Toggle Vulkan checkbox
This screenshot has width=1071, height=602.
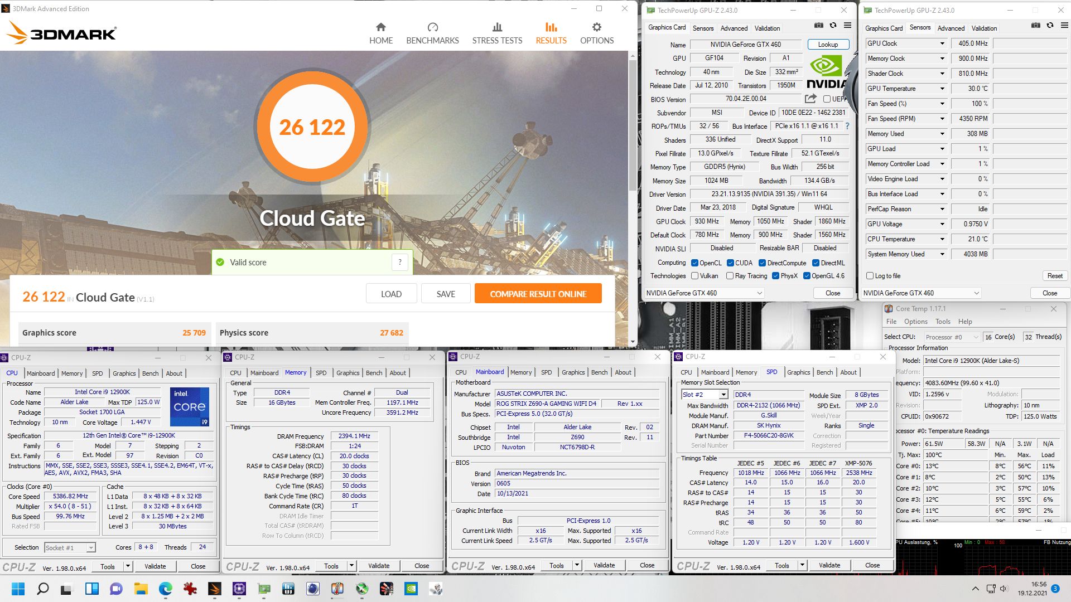(694, 276)
